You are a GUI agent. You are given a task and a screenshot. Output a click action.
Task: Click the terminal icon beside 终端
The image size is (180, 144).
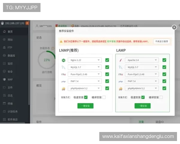point(4,103)
